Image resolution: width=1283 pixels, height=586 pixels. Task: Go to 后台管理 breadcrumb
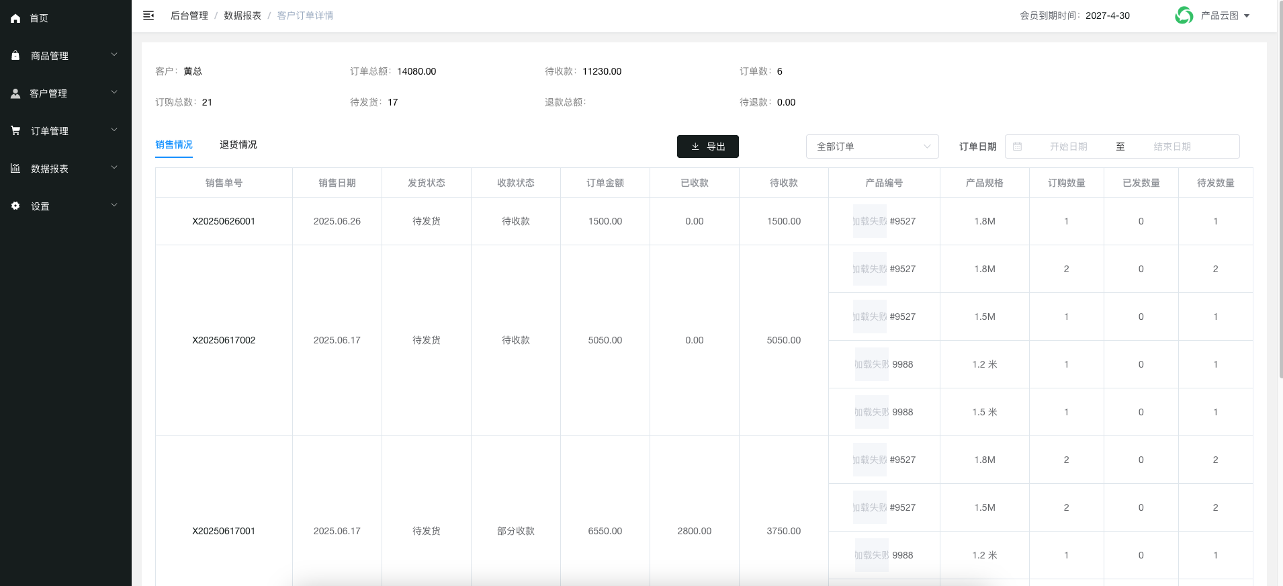189,15
